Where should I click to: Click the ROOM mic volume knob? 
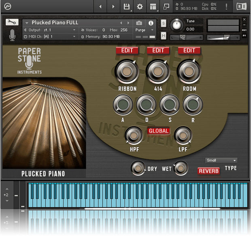tap(189, 71)
